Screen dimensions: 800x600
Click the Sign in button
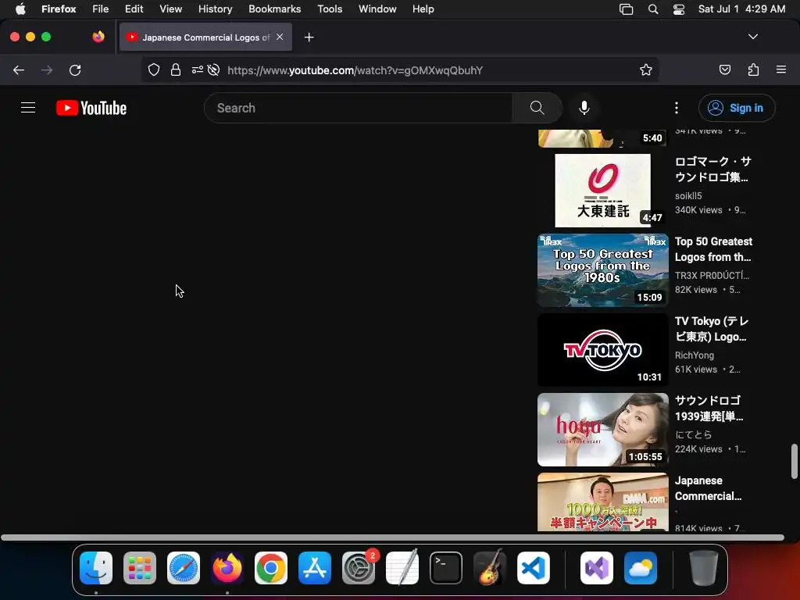coord(737,108)
